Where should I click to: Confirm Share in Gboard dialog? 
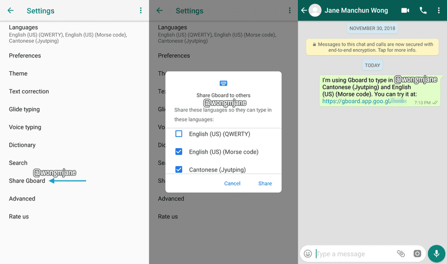pyautogui.click(x=265, y=184)
